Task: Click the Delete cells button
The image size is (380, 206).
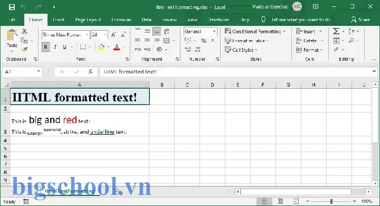Action: click(x=310, y=41)
